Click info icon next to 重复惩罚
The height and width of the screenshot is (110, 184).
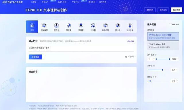pos(156,77)
